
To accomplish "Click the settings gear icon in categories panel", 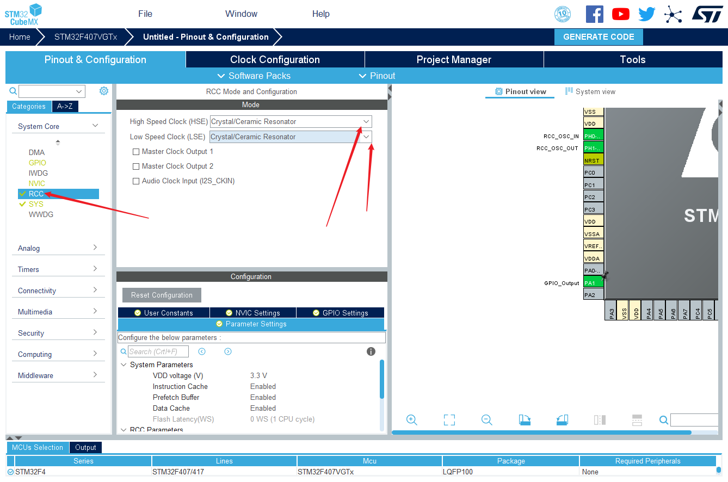I will (x=104, y=91).
